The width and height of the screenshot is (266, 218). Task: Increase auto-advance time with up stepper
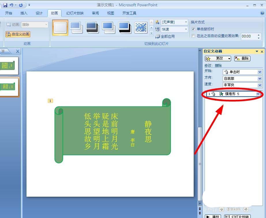click(259, 35)
